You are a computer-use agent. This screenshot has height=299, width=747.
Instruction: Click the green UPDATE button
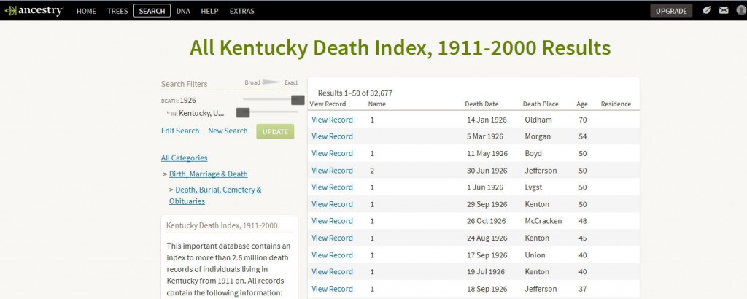coord(275,131)
